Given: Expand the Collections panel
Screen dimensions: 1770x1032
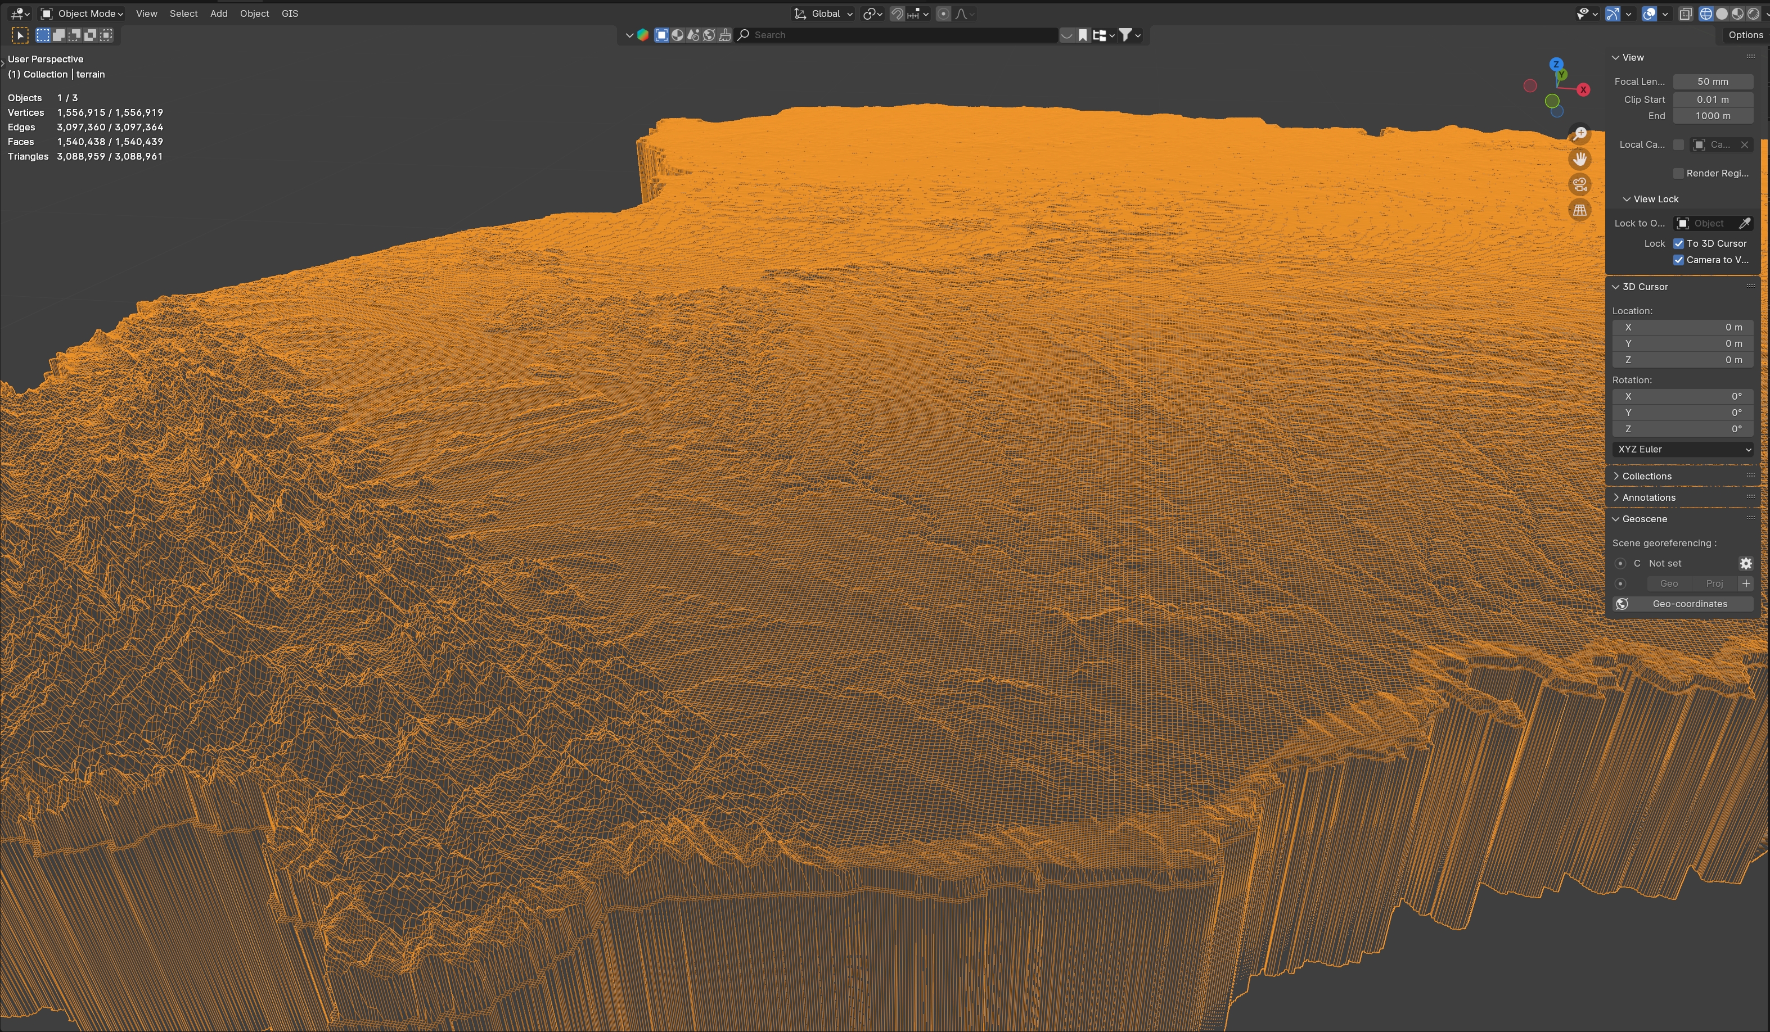Looking at the screenshot, I should tap(1646, 476).
